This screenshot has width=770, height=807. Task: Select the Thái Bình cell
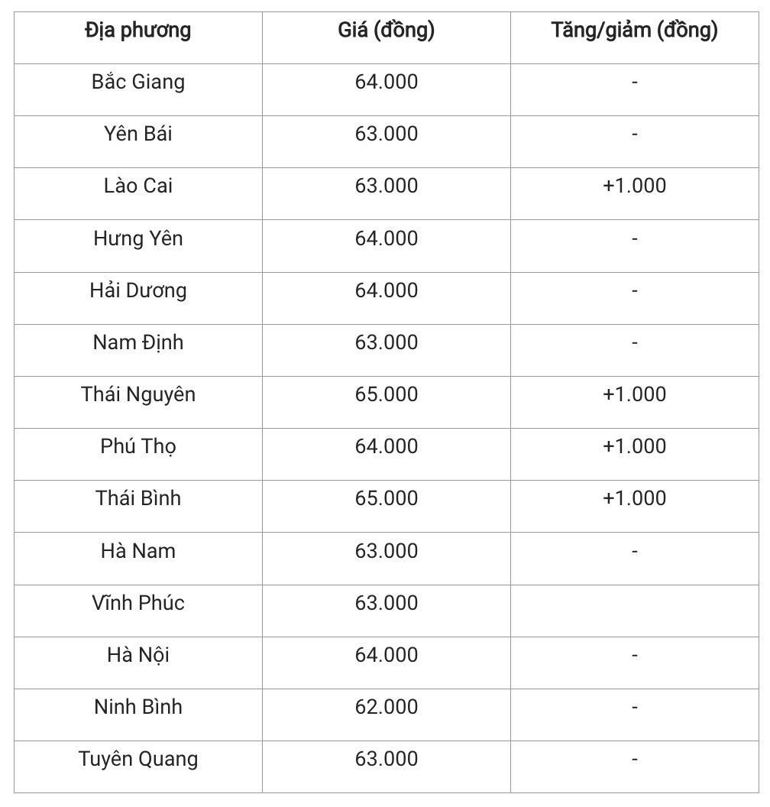click(x=138, y=498)
